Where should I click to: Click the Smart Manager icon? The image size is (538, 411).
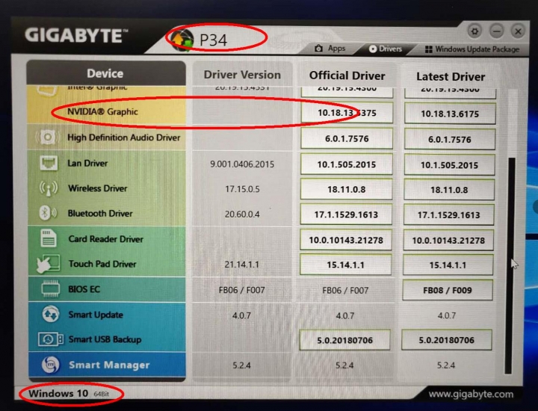(x=51, y=365)
